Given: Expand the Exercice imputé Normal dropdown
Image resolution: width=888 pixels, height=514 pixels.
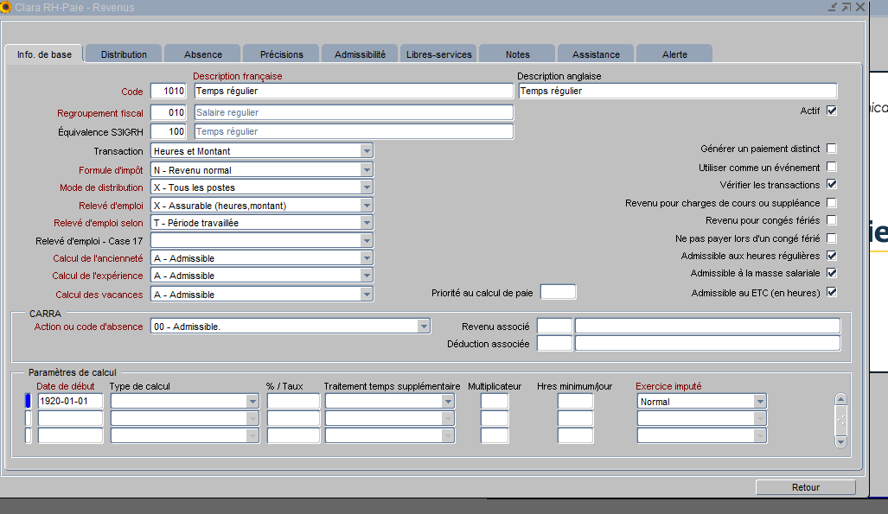Looking at the screenshot, I should coord(759,402).
